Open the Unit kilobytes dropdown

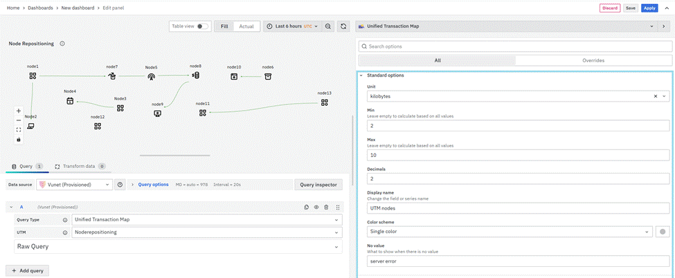(513, 97)
